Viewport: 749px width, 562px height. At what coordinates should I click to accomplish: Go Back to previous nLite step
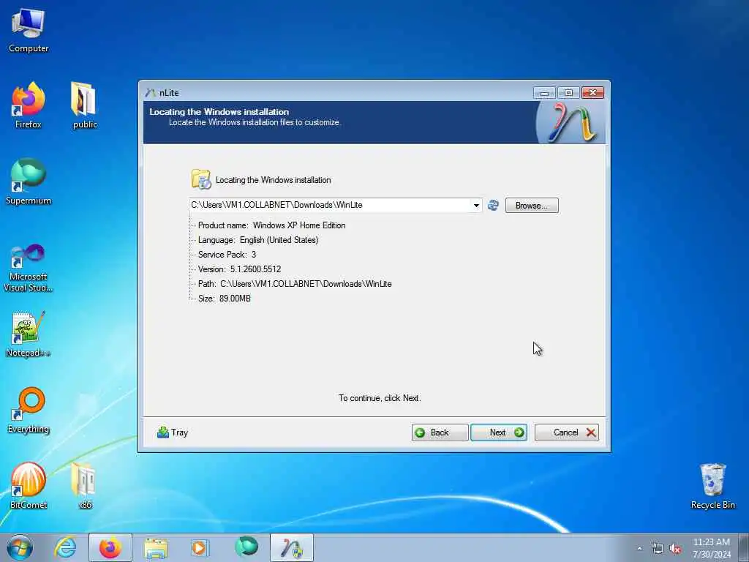click(x=440, y=432)
